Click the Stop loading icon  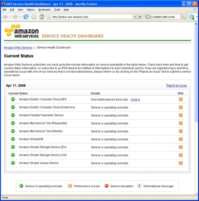click(34, 17)
